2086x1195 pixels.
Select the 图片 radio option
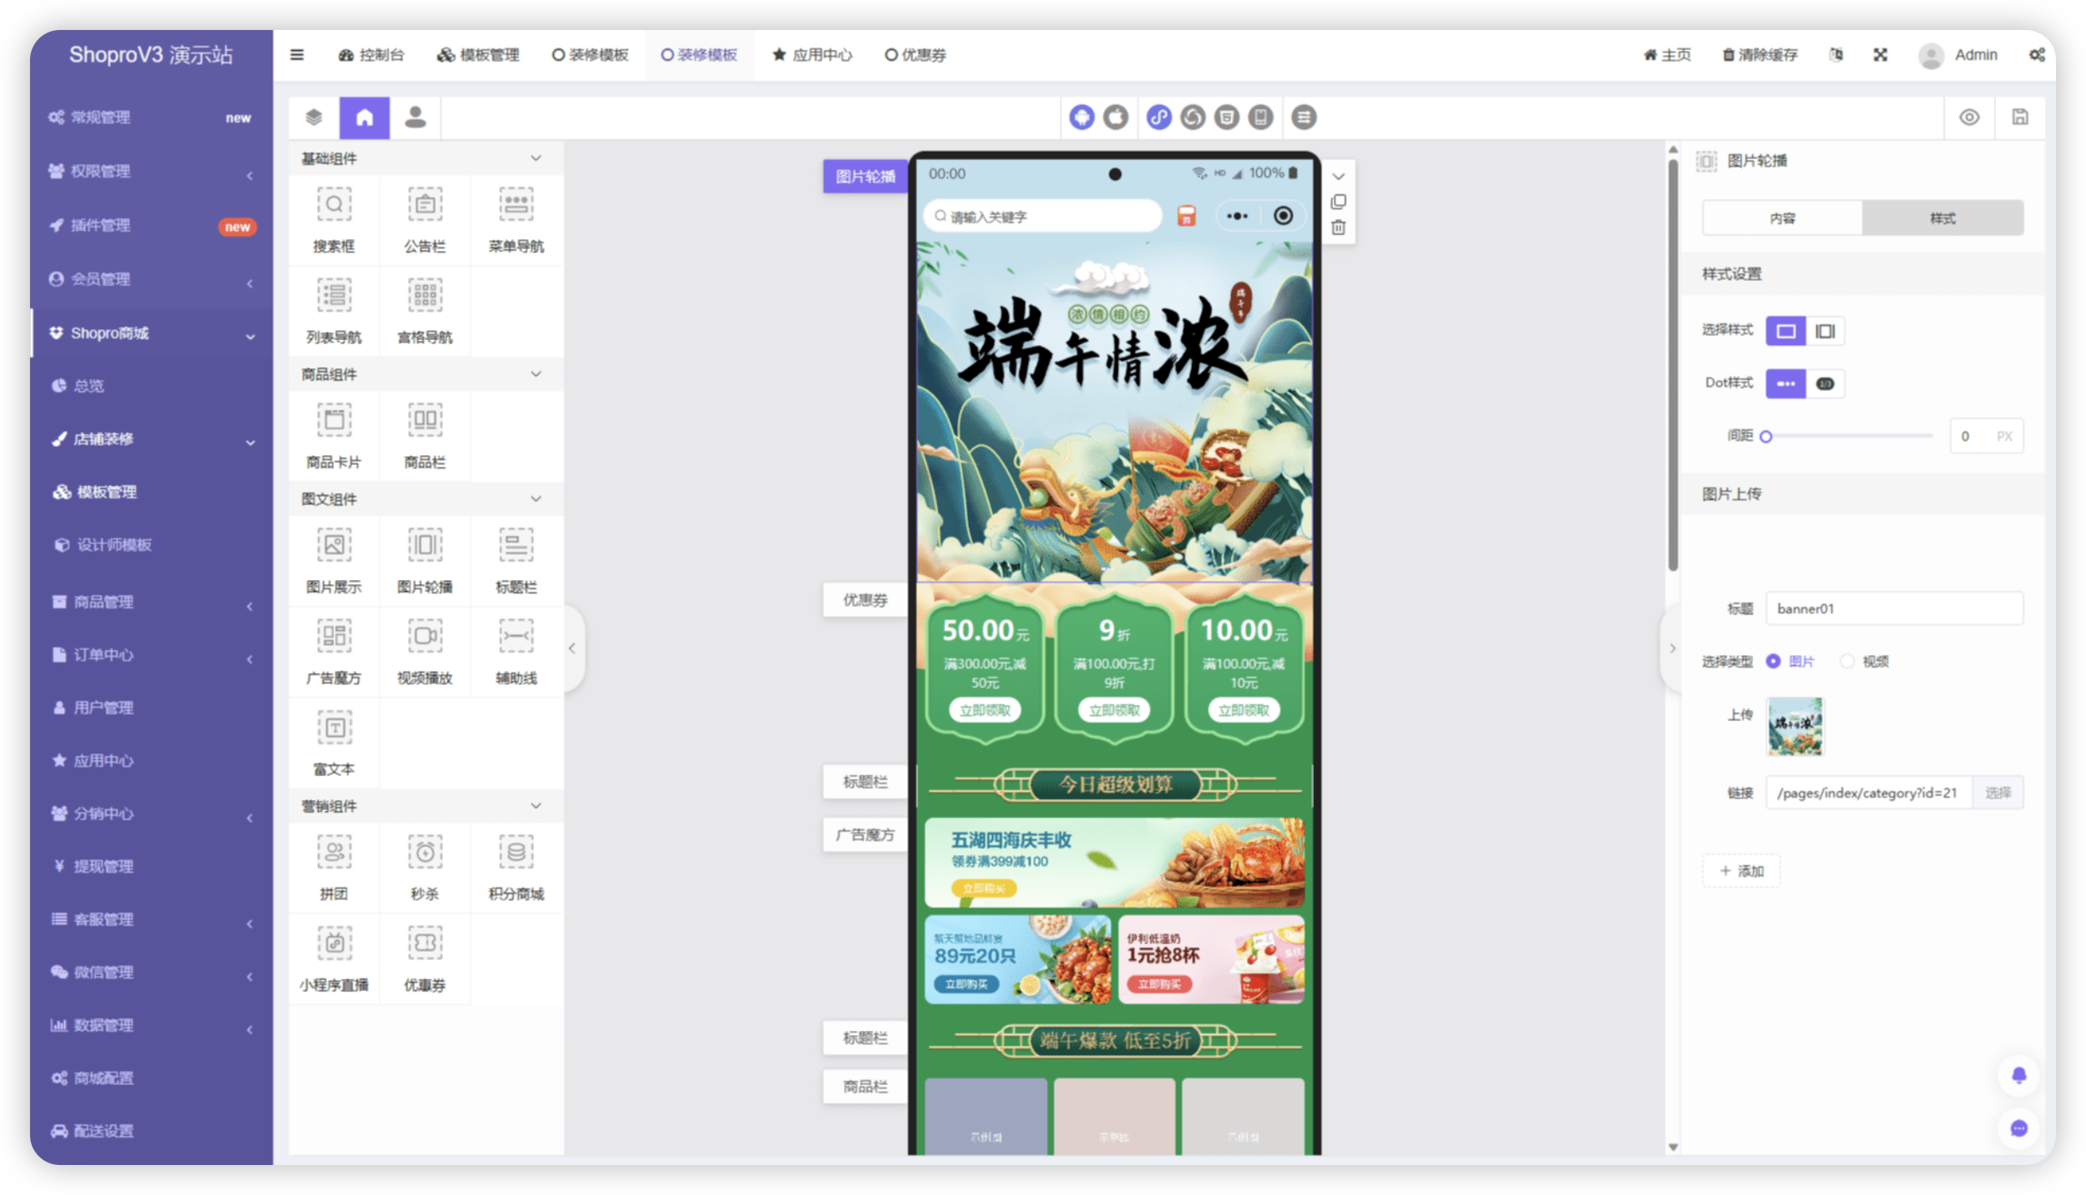pyautogui.click(x=1774, y=661)
